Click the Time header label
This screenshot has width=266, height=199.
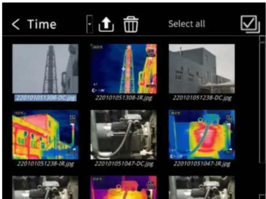(x=42, y=24)
